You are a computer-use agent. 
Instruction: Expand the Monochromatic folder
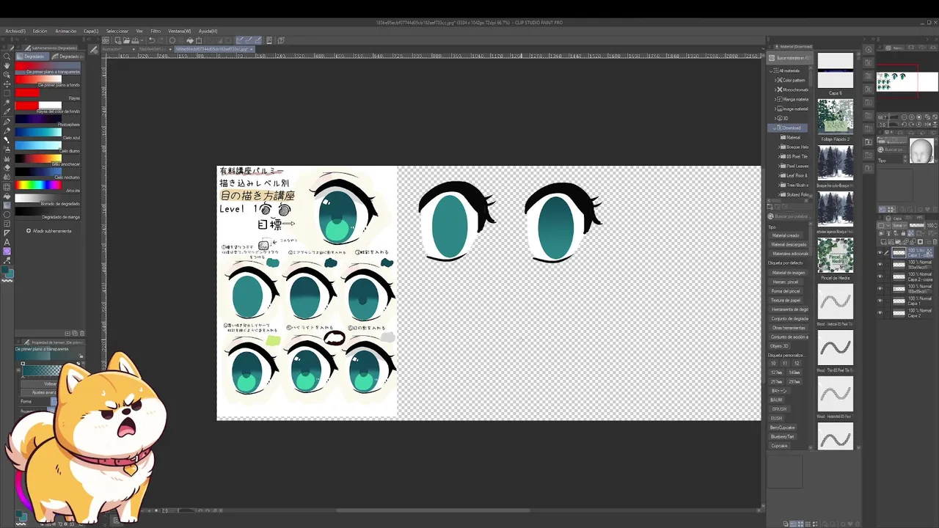coord(776,89)
